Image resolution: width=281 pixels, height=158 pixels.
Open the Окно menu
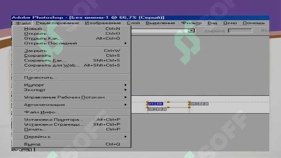click(230, 23)
